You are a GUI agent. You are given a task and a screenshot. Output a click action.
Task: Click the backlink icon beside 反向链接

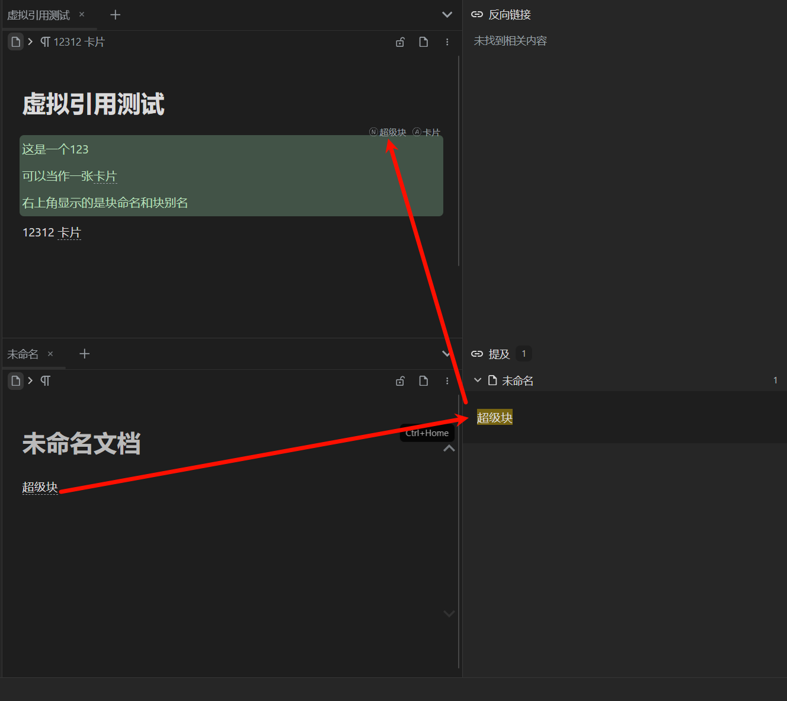(x=477, y=14)
